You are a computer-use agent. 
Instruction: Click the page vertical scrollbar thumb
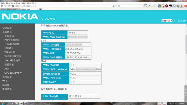point(186,44)
